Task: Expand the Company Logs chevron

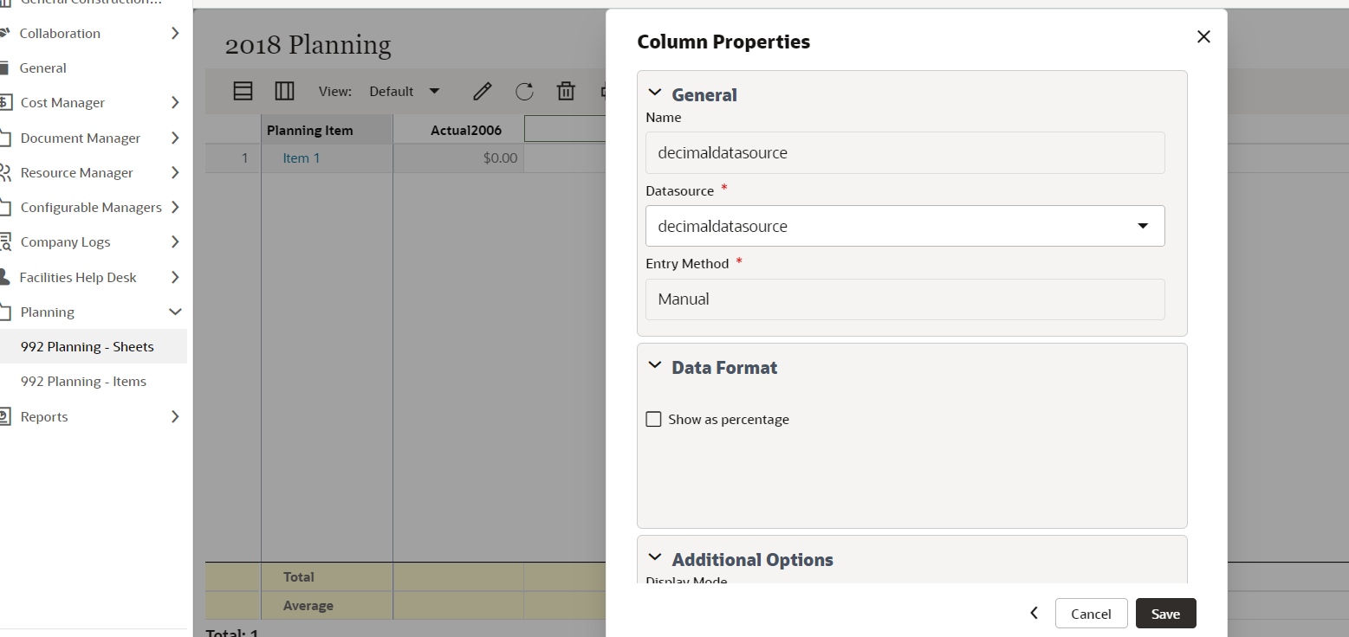Action: (175, 241)
